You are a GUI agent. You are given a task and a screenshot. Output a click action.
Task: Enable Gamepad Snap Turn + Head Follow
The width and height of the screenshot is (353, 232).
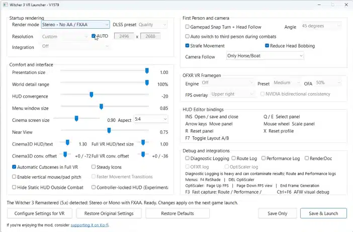click(x=187, y=27)
